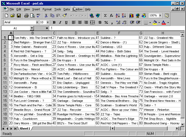Decrease indent icon in formatting toolbar
The image size is (186, 137).
click(132, 22)
